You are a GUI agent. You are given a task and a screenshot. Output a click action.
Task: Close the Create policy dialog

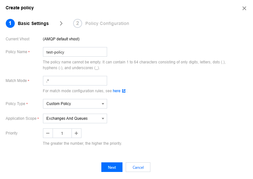click(x=244, y=8)
